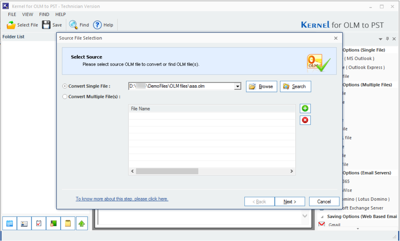
Task: Click the file list scrollbar right arrow
Action: (292, 171)
